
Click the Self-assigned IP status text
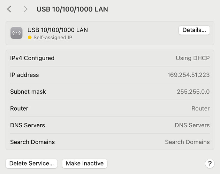coord(53,38)
